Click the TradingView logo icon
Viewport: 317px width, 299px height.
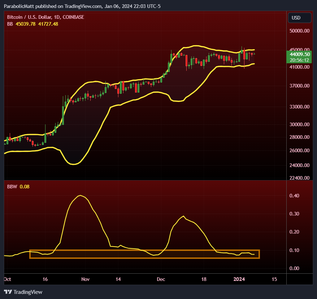click(8, 292)
